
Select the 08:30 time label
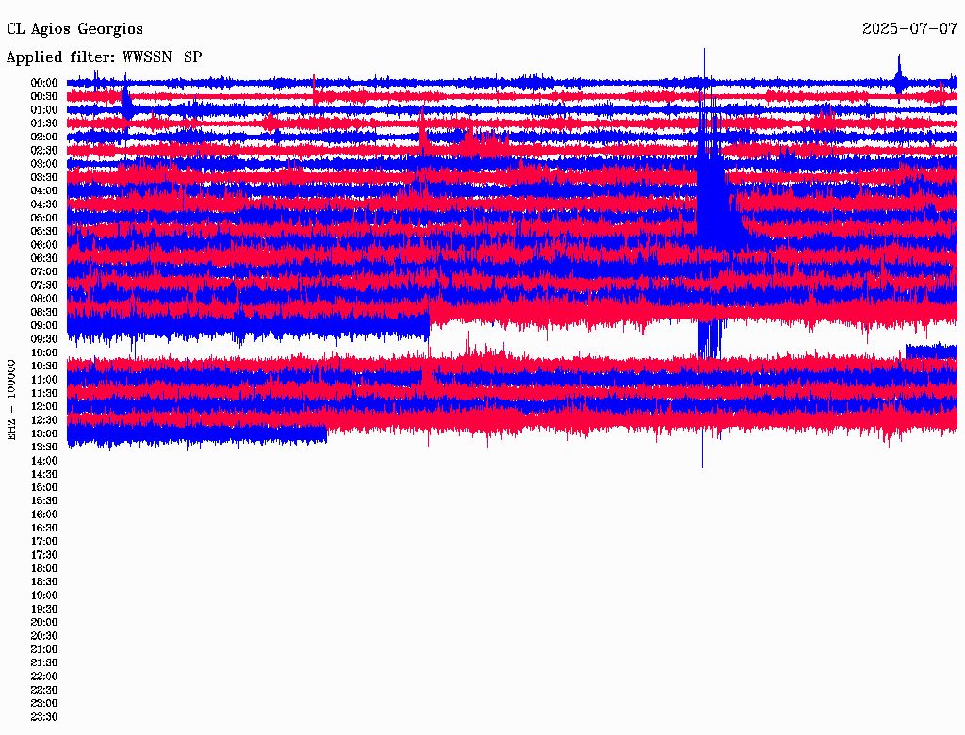(x=44, y=312)
